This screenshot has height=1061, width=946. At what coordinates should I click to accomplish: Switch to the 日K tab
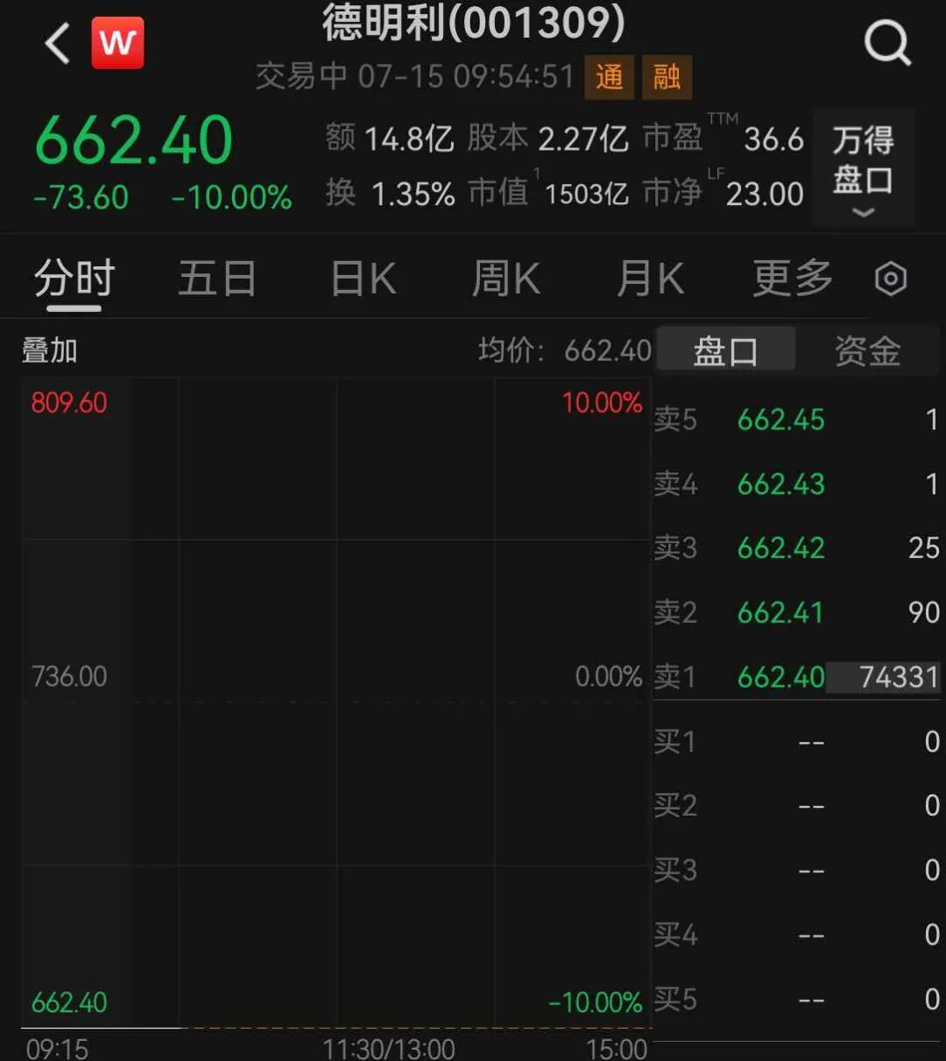(x=364, y=279)
